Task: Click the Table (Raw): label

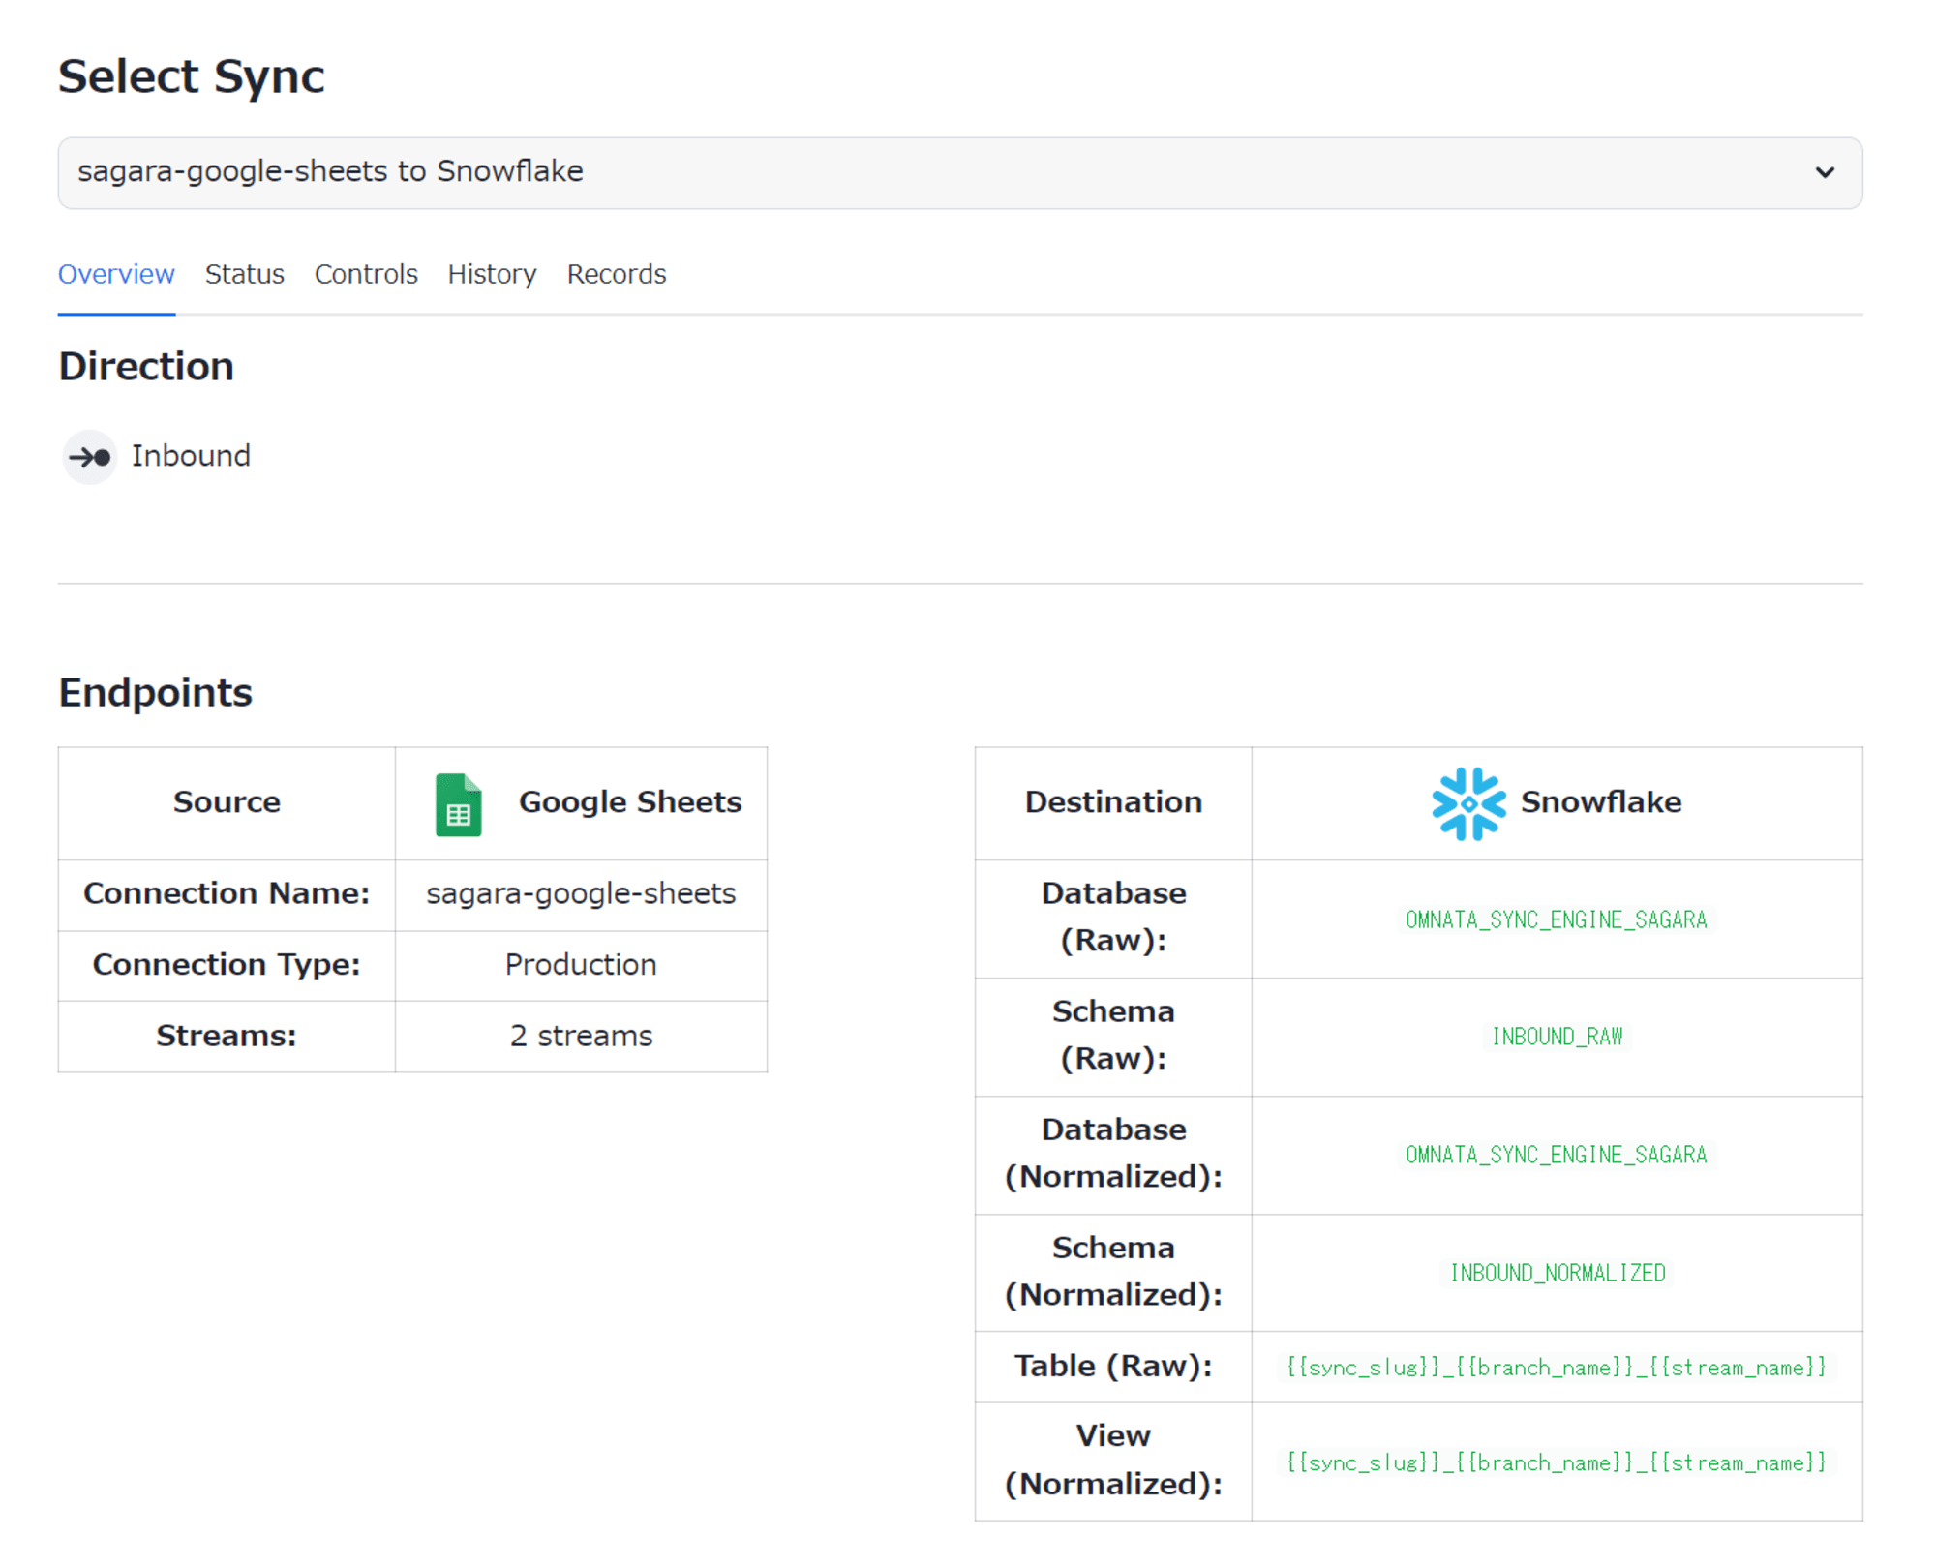Action: tap(1113, 1366)
